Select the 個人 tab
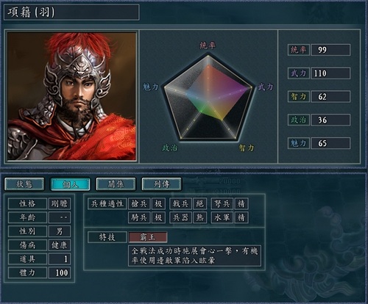This screenshot has height=304, width=368. coord(70,184)
